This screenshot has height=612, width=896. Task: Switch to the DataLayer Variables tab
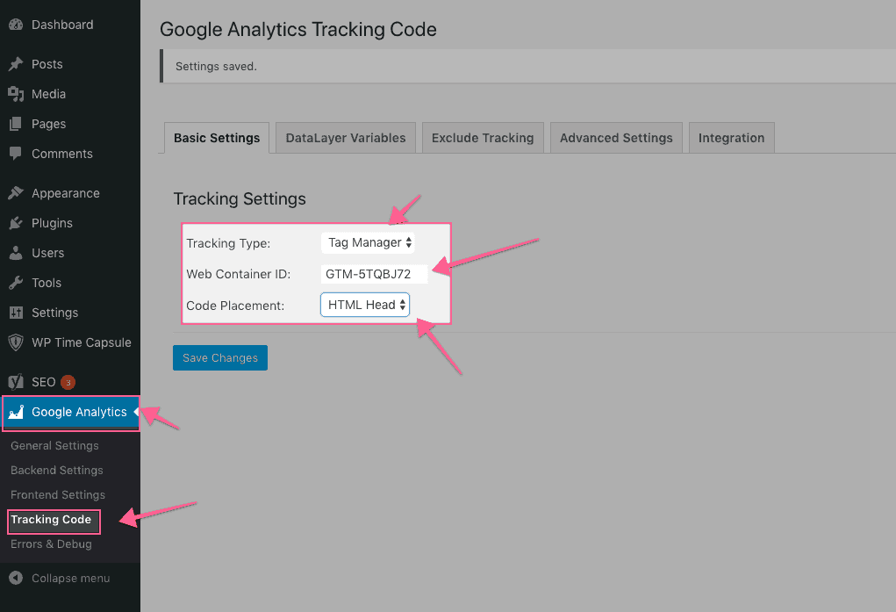[x=345, y=138]
